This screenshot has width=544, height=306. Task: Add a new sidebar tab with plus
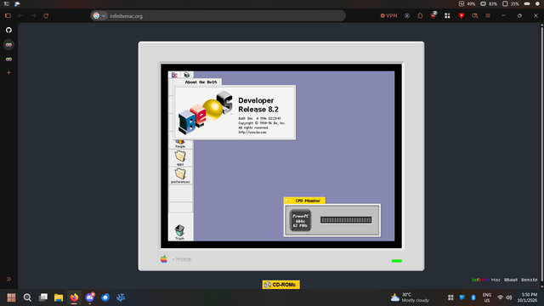click(8, 73)
